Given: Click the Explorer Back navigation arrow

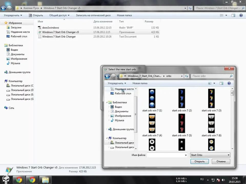Looking at the screenshot, I should tap(3, 8).
